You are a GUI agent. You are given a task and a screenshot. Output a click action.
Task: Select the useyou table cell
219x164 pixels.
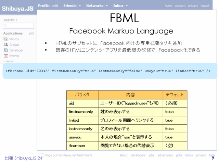click(x=82, y=137)
